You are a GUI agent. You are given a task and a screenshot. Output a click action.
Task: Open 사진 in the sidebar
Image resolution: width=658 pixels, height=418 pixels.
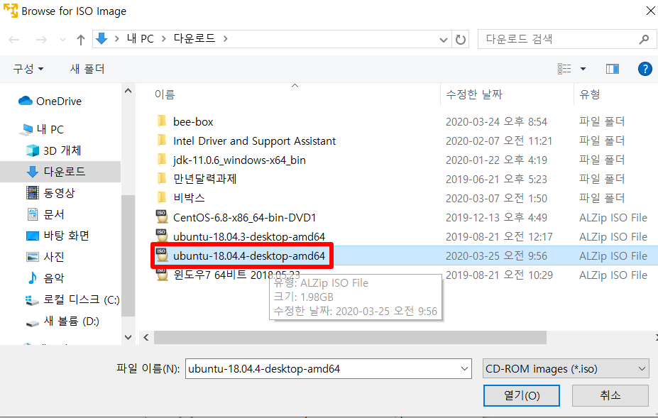45,256
